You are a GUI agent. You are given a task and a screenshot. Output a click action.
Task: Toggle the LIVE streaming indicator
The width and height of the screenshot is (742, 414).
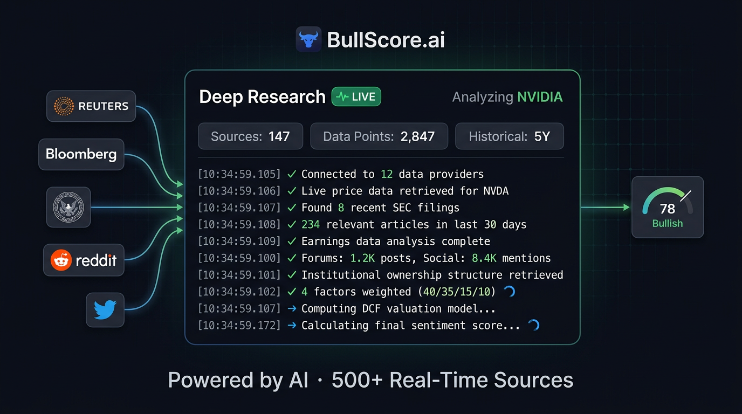point(356,96)
